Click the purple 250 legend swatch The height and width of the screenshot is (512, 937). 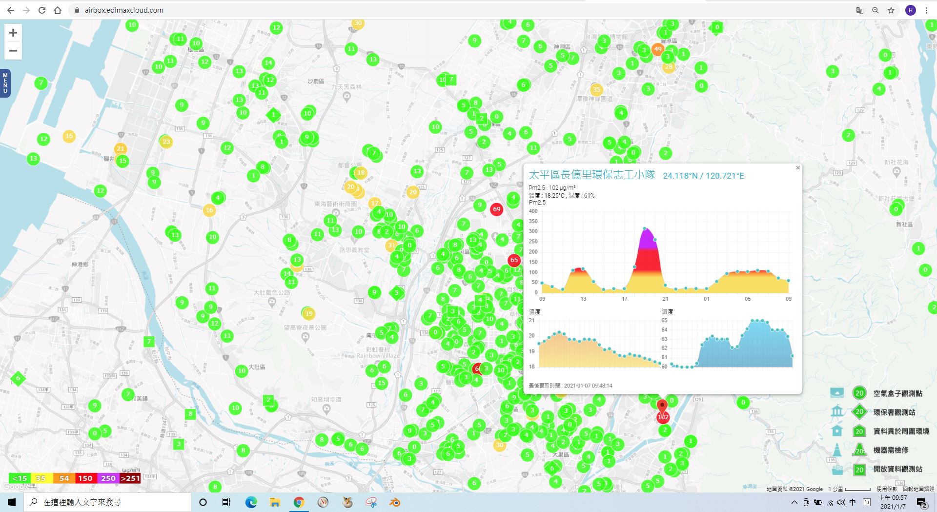pos(108,478)
